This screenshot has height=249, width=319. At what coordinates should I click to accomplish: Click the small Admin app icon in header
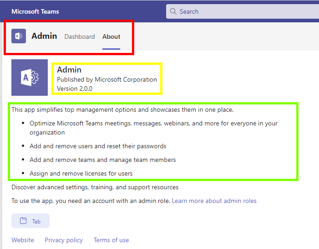19,36
